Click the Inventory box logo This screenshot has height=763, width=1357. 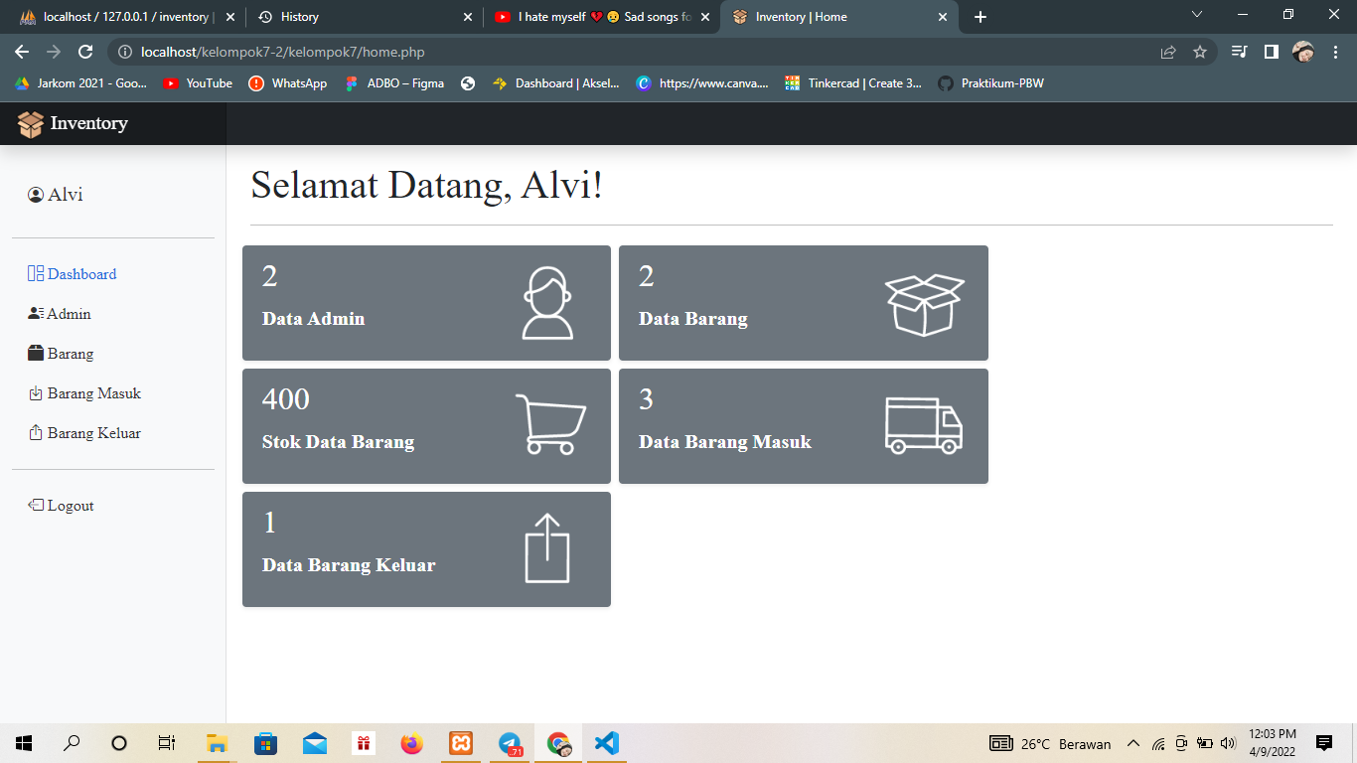(30, 123)
